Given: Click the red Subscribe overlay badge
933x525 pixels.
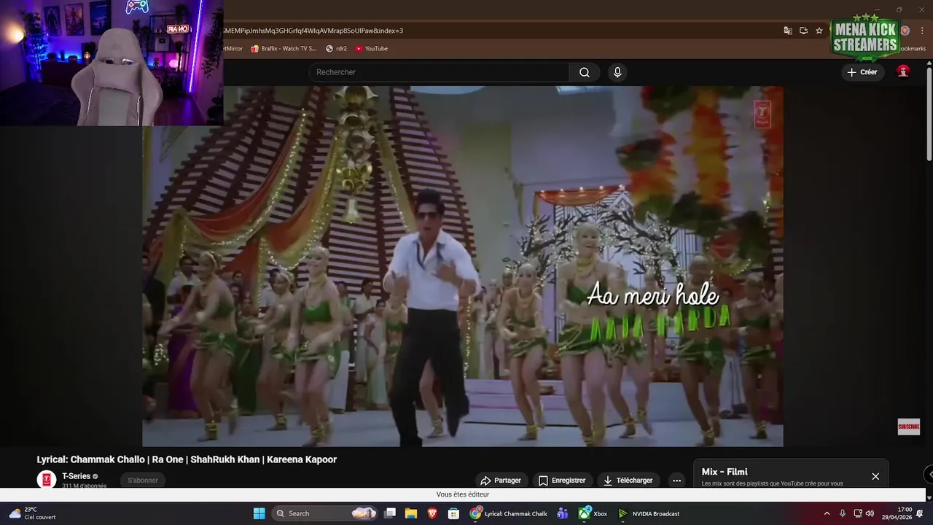Looking at the screenshot, I should (x=908, y=427).
